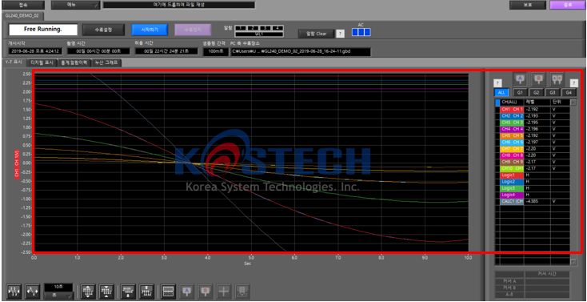Click the split display layout icon

coord(168,292)
